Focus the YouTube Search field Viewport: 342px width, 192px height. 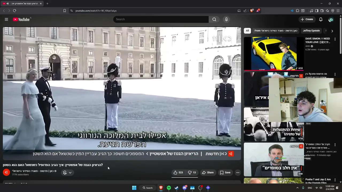click(x=161, y=19)
